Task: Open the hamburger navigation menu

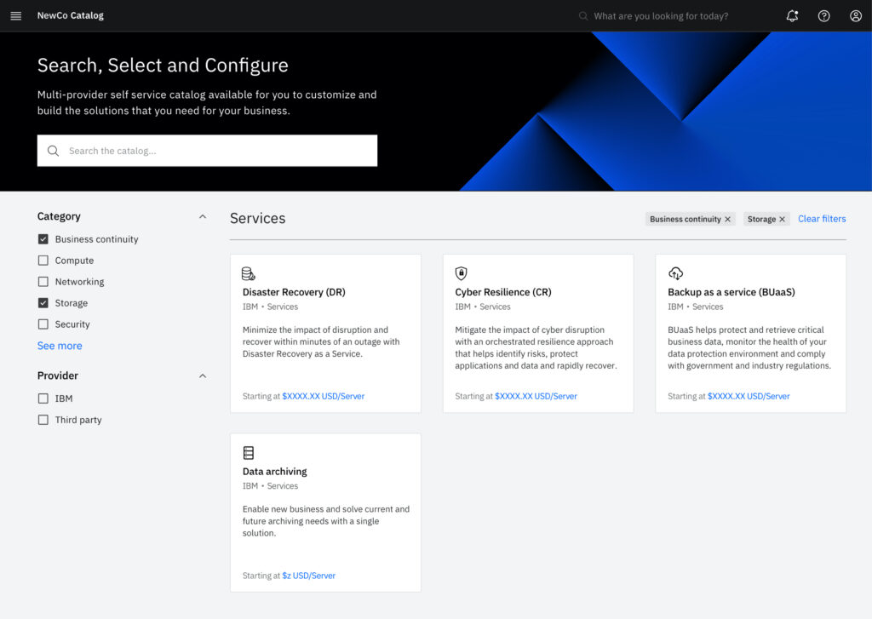Action: point(16,16)
